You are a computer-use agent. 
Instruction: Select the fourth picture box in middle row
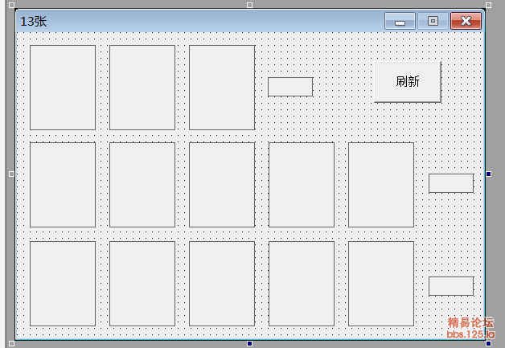pyautogui.click(x=302, y=185)
